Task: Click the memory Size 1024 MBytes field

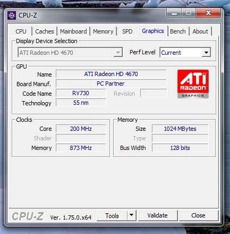Action: click(x=180, y=129)
